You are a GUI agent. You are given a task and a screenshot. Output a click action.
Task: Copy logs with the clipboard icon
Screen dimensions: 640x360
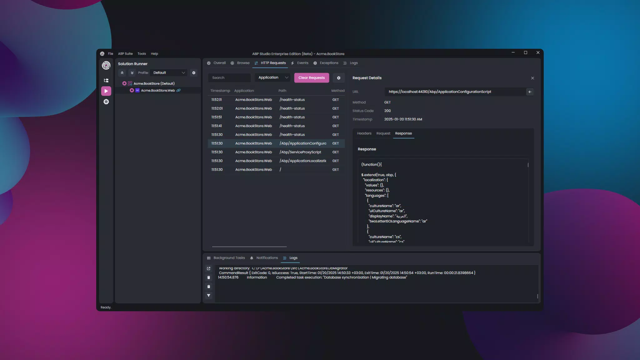tap(209, 287)
